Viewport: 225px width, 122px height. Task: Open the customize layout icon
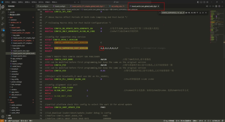click(207, 2)
